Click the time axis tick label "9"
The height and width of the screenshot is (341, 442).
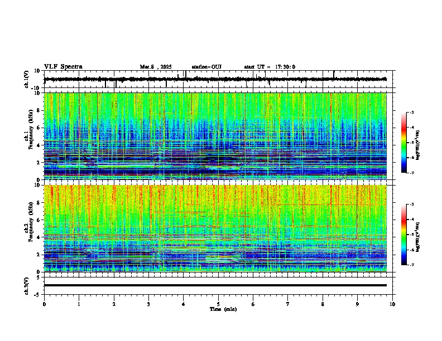pos(357,304)
